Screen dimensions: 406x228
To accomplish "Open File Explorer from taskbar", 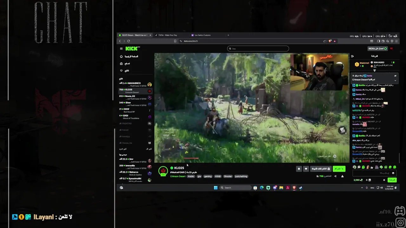I will (281, 188).
